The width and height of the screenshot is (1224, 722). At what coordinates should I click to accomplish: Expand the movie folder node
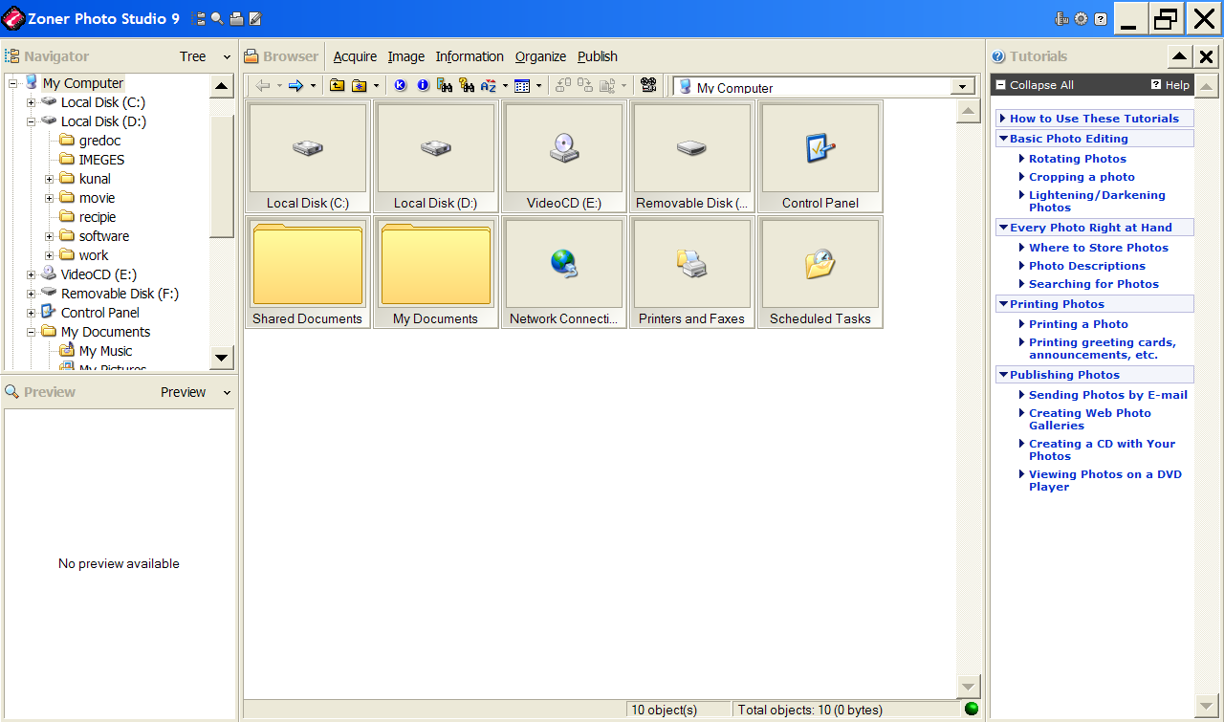pos(49,198)
